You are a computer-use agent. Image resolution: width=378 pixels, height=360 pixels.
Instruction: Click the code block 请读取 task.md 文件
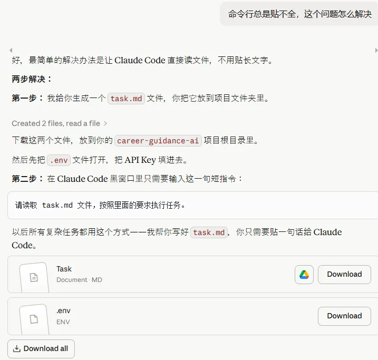[x=193, y=206]
